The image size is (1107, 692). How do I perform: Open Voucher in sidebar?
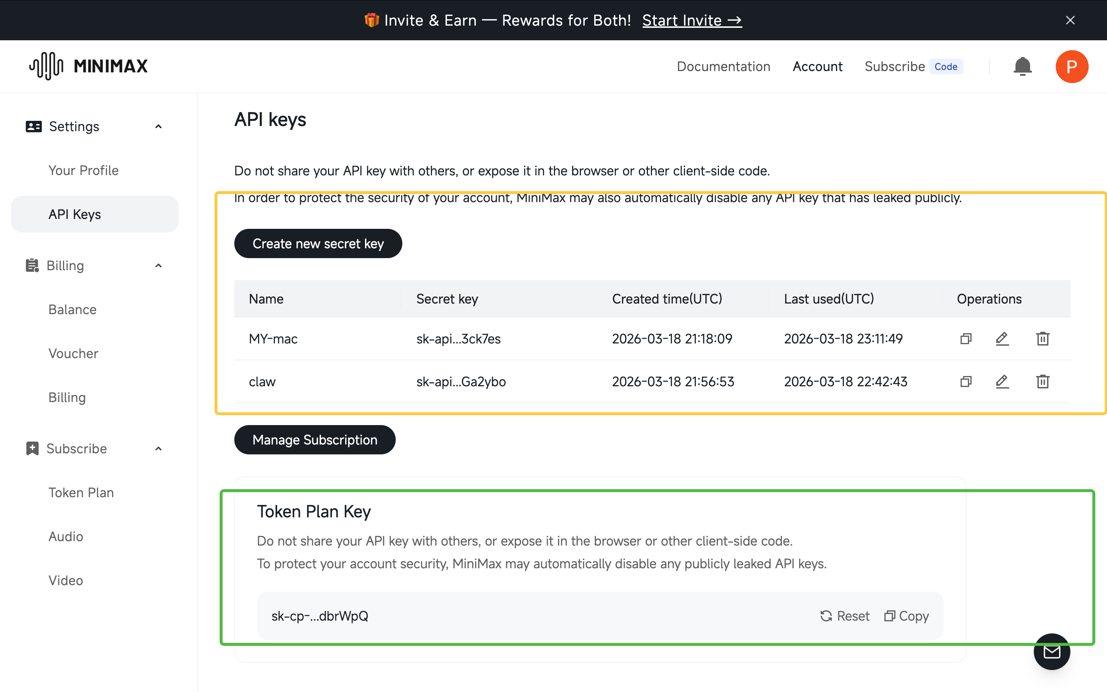click(73, 353)
